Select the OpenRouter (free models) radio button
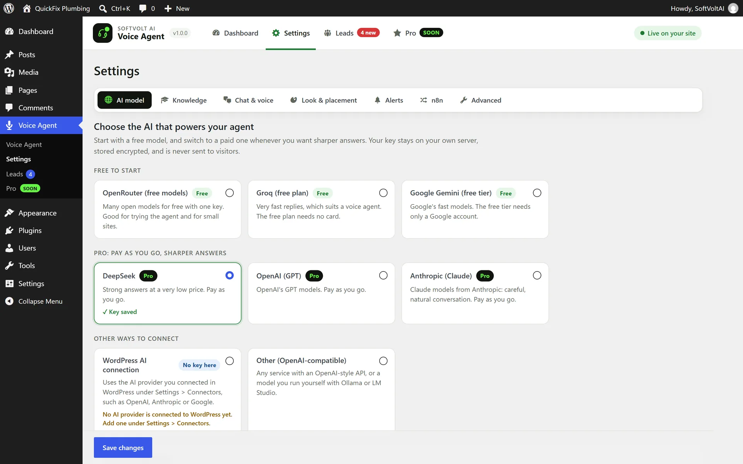Screen dimensions: 743x464 click(229, 193)
